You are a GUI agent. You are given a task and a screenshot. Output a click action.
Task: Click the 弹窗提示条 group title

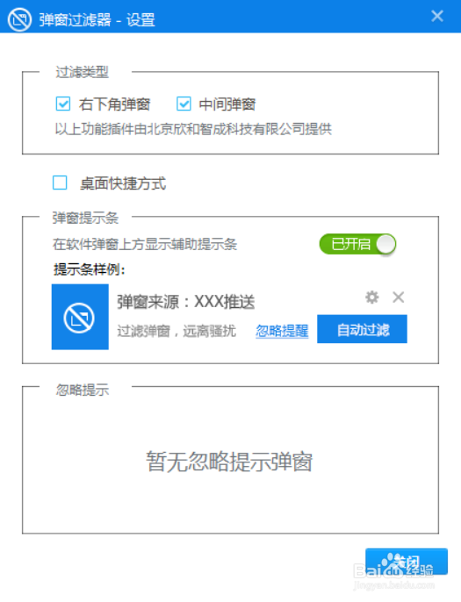click(85, 218)
